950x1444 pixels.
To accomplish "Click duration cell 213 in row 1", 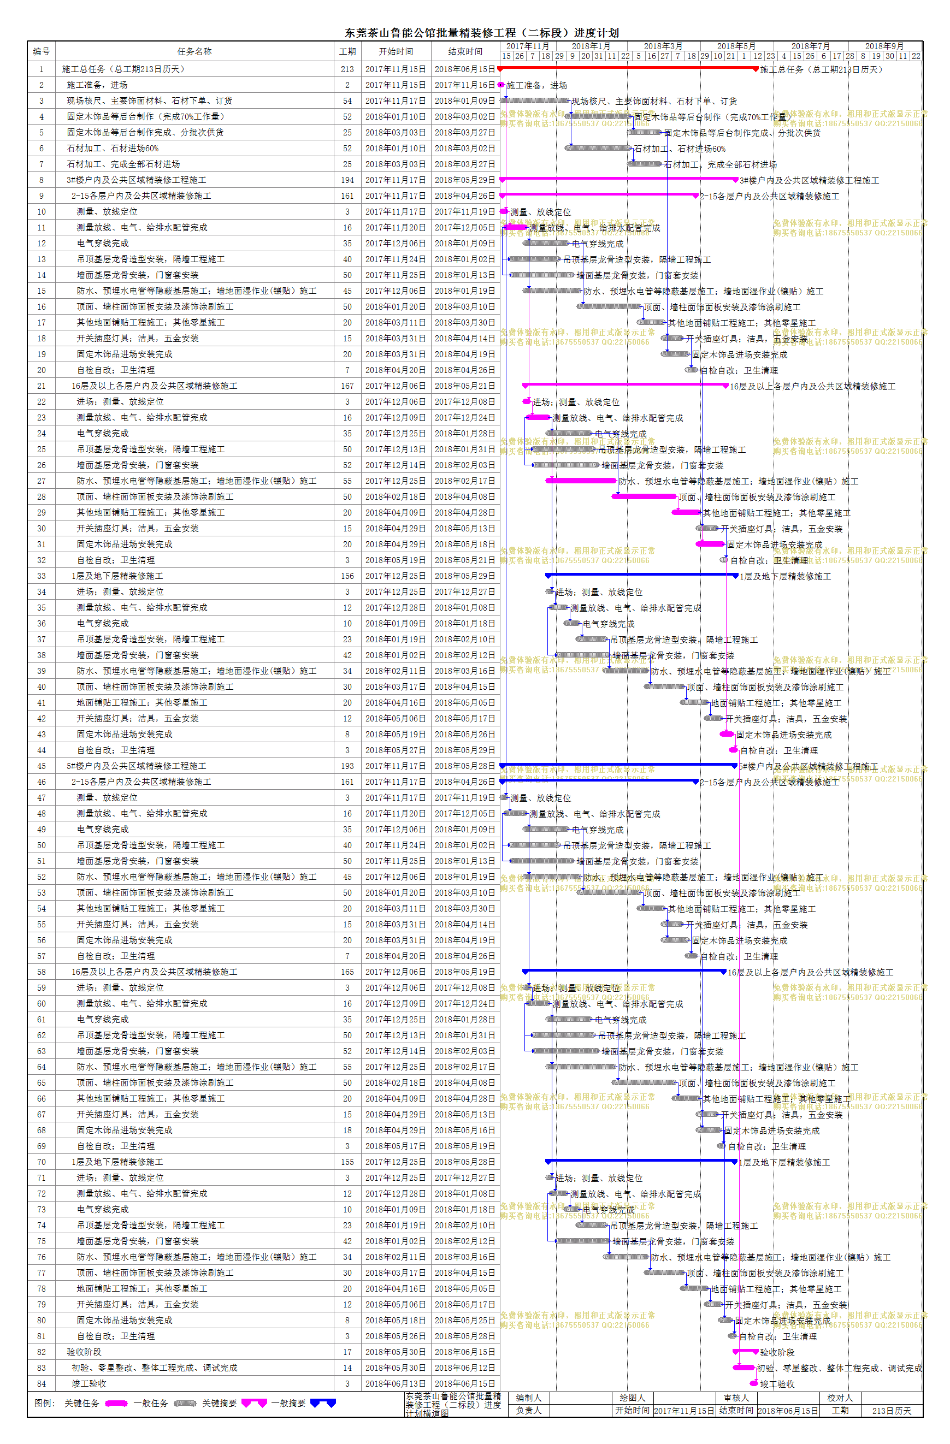I will point(347,69).
